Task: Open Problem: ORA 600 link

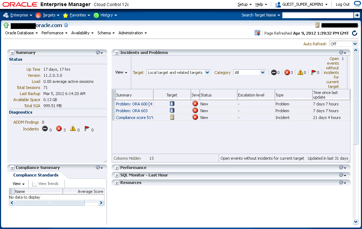Action: [x=134, y=104]
